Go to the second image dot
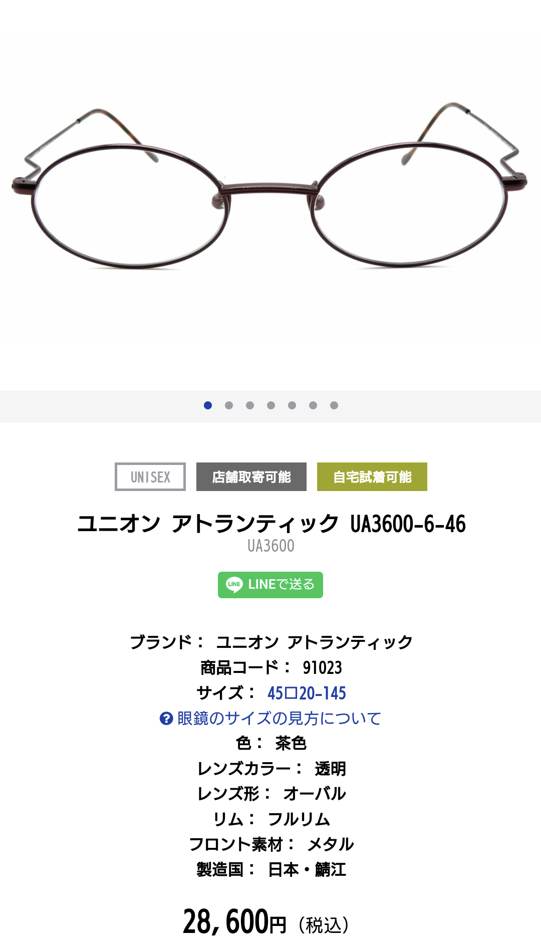This screenshot has width=541, height=951. [x=229, y=405]
